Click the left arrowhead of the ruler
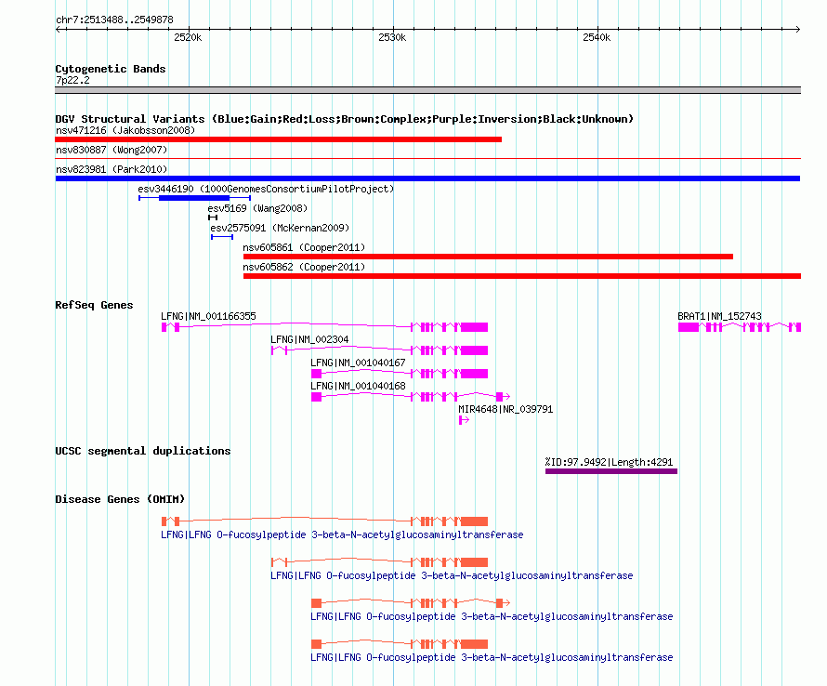The width and height of the screenshot is (827, 686). [x=58, y=29]
